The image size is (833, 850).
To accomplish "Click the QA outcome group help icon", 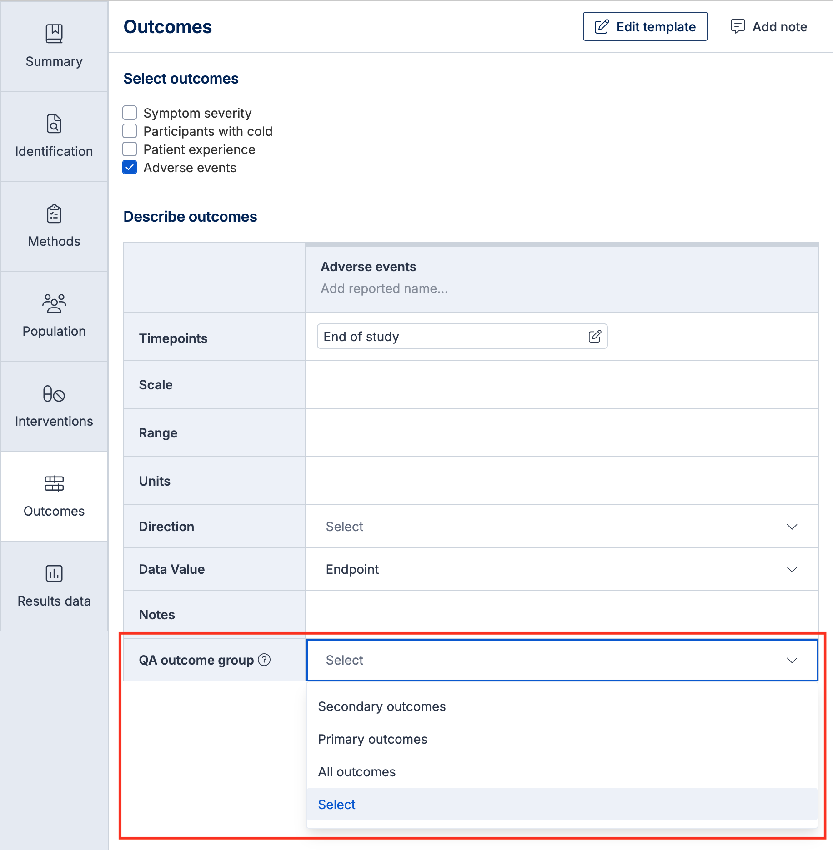I will pos(264,659).
